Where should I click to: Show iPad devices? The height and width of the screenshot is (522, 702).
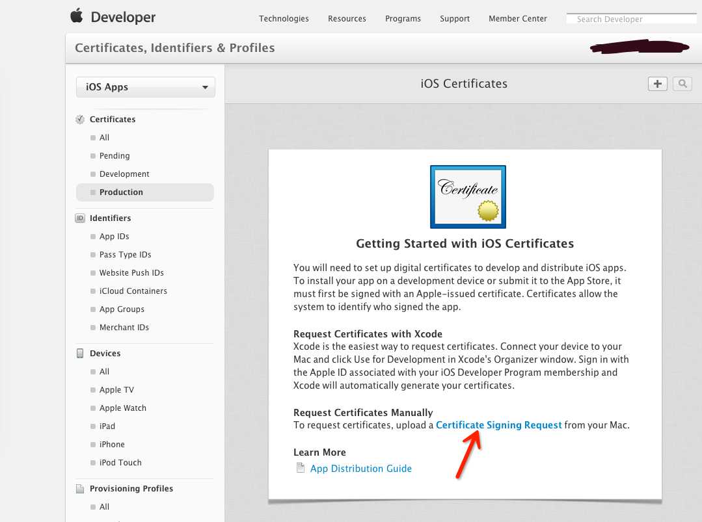(107, 426)
